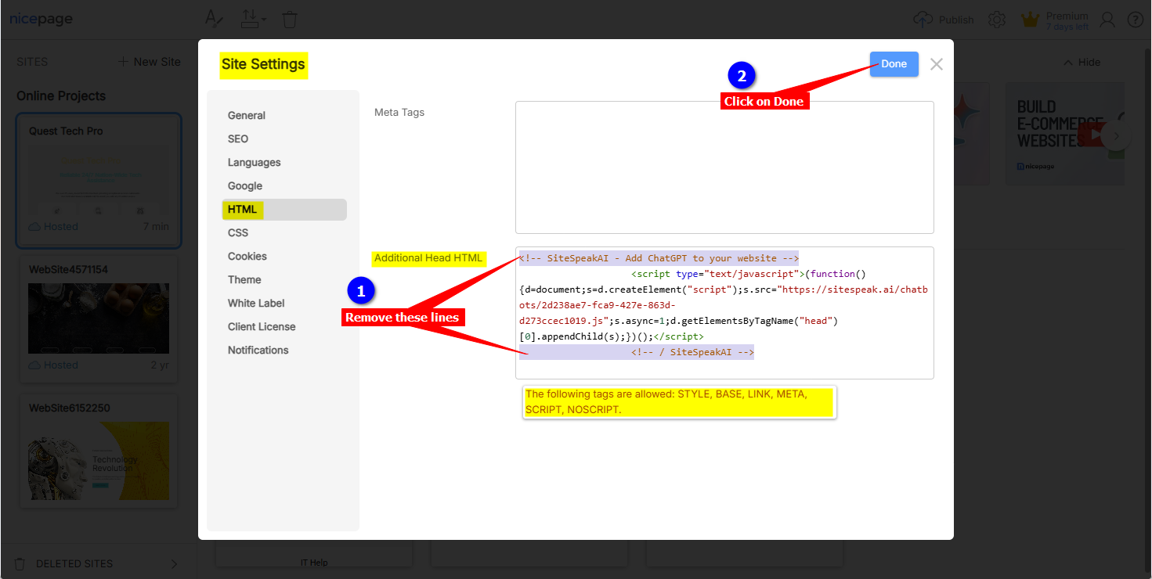Open the General settings section

(247, 115)
